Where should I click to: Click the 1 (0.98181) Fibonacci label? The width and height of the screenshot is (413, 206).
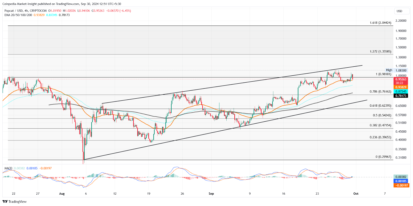383,74
